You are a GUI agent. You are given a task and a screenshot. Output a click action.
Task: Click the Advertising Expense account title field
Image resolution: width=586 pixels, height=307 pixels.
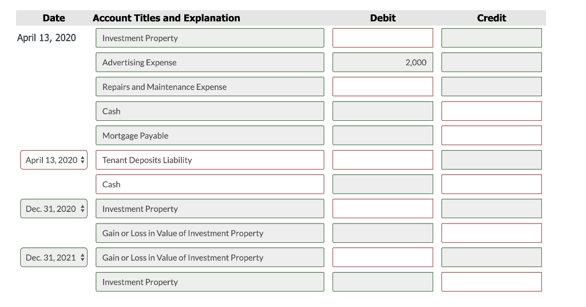click(209, 62)
